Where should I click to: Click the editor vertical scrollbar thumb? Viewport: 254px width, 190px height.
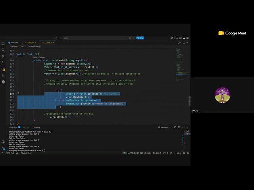[x=189, y=101]
